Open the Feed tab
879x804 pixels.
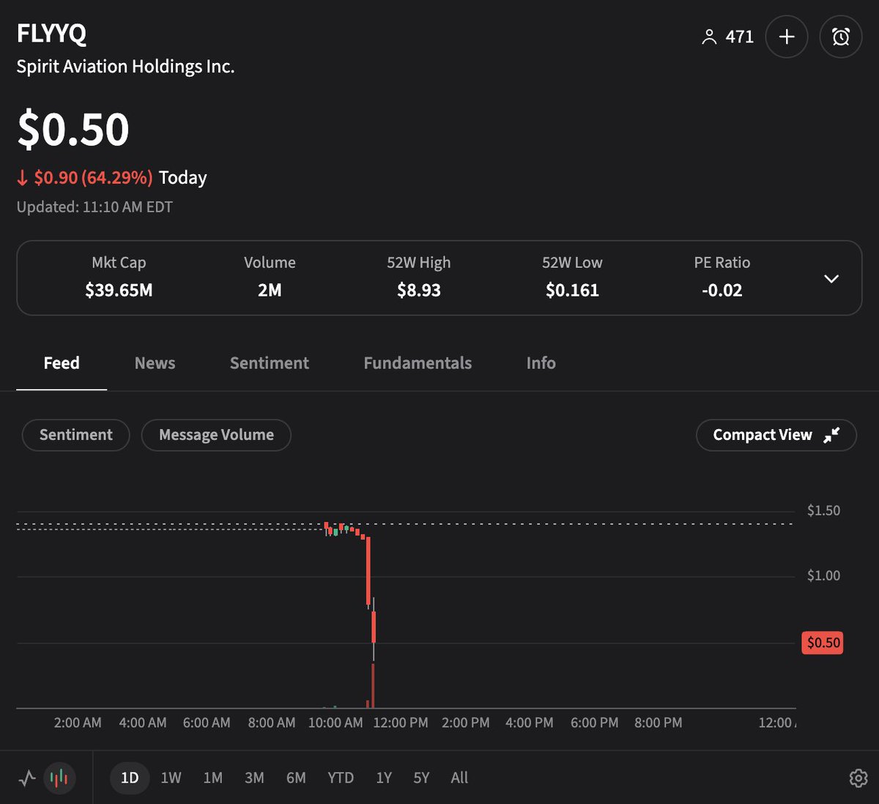pos(62,363)
